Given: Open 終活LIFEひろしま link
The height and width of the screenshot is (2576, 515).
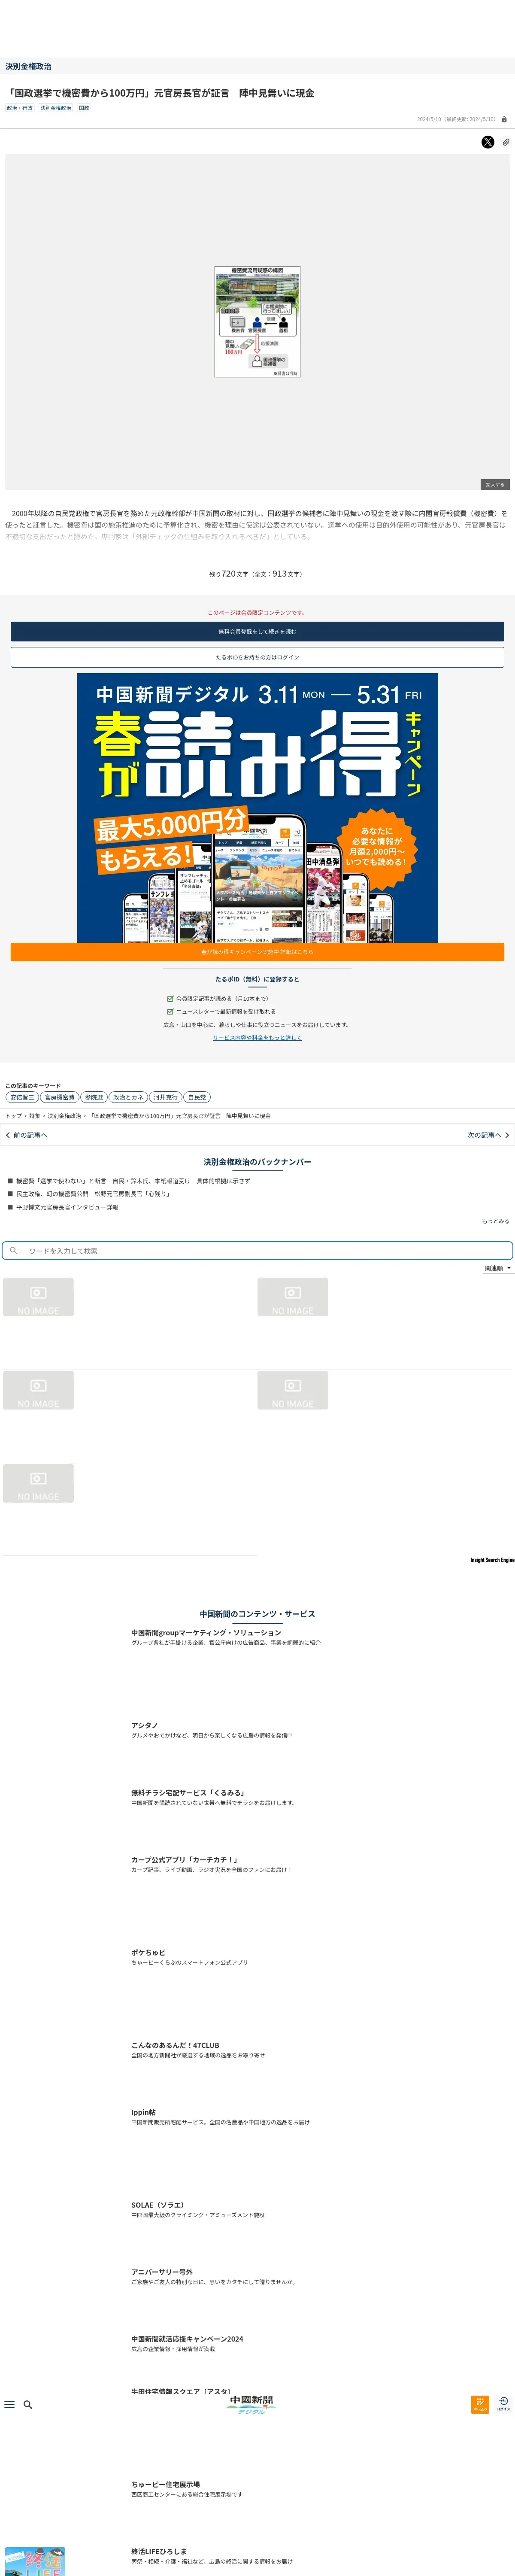Looking at the screenshot, I should coord(159,2551).
